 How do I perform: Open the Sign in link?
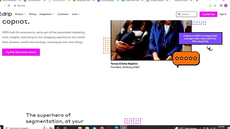pos(223,14)
